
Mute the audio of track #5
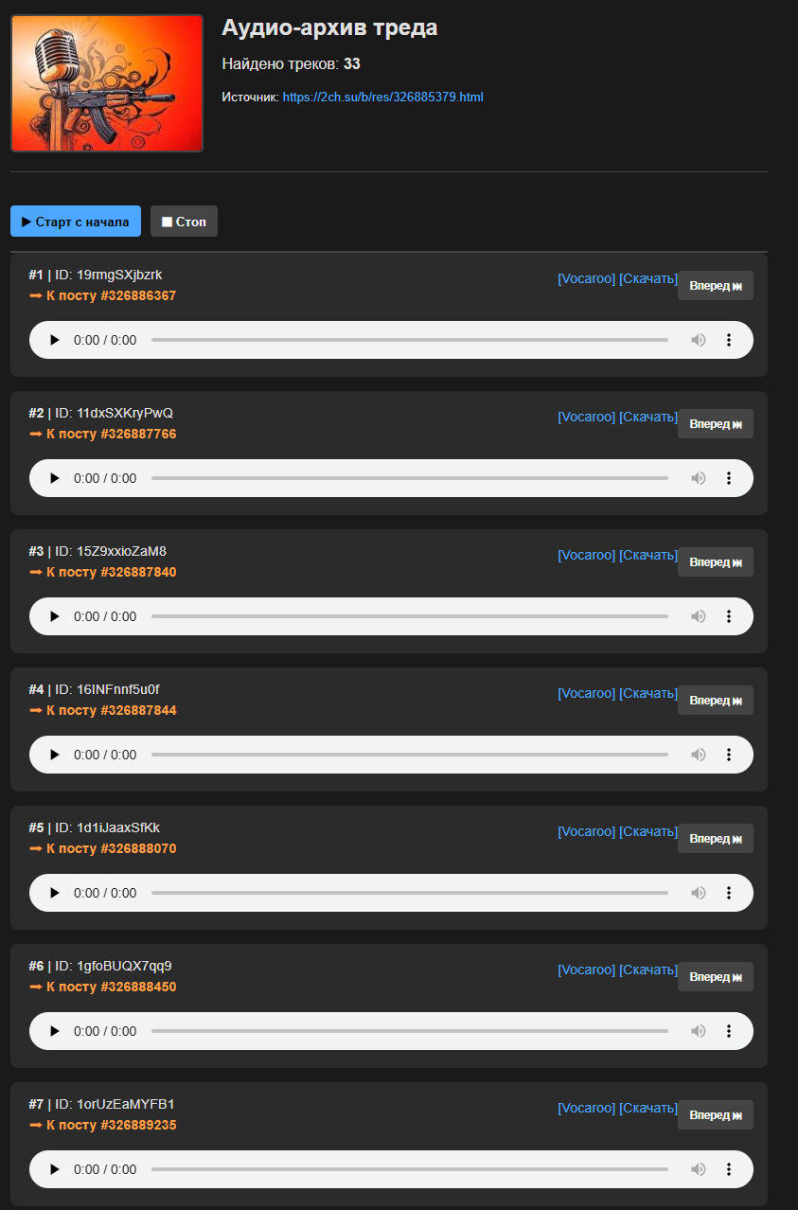coord(699,893)
